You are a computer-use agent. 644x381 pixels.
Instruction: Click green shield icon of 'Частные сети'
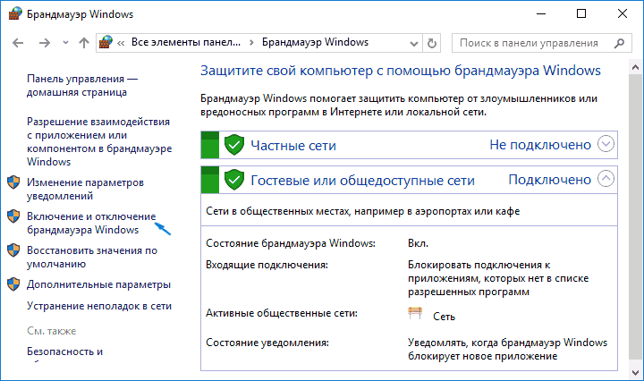point(234,145)
